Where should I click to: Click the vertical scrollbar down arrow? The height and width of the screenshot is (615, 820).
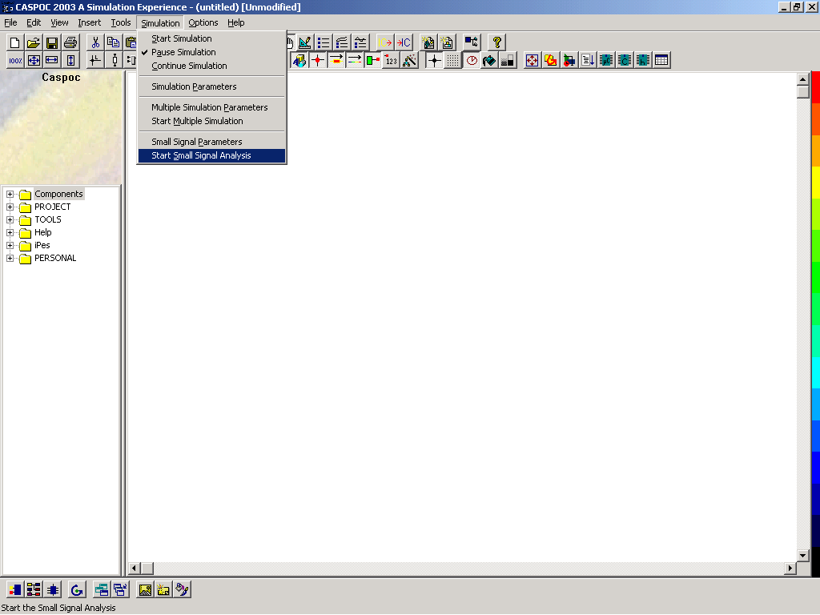point(802,556)
